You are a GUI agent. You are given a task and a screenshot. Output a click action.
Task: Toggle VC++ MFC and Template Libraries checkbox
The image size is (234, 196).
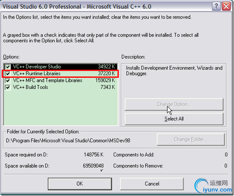(8, 80)
